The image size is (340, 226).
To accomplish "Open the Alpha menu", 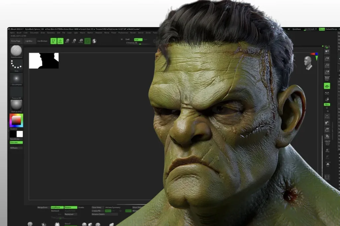I will pyautogui.click(x=12, y=33).
